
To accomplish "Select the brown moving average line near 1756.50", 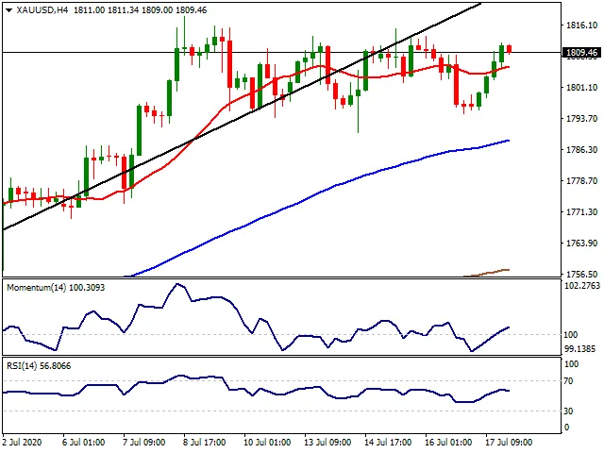I will click(x=487, y=273).
